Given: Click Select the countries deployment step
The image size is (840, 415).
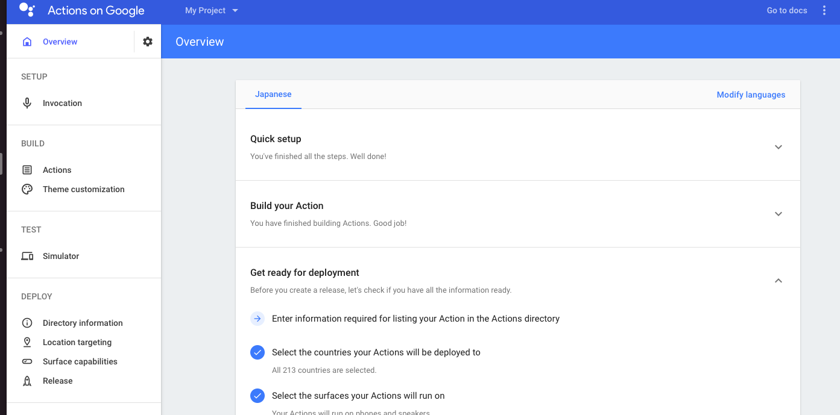Looking at the screenshot, I should (x=376, y=352).
